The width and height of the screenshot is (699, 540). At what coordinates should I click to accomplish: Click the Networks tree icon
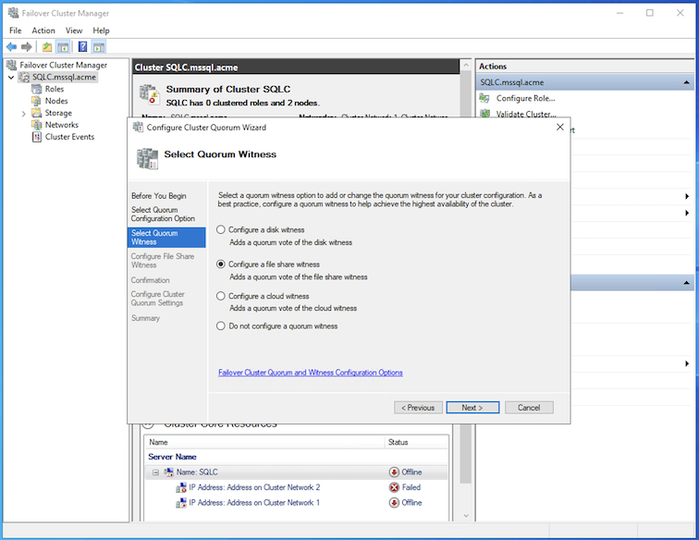[37, 125]
